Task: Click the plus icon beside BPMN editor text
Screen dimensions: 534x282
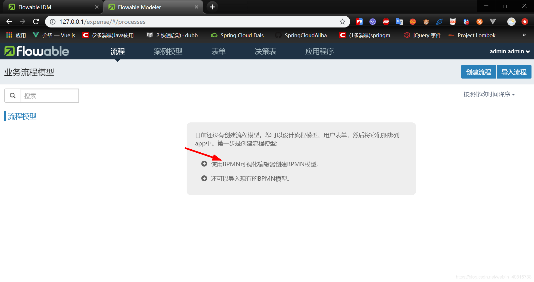Action: tap(204, 164)
